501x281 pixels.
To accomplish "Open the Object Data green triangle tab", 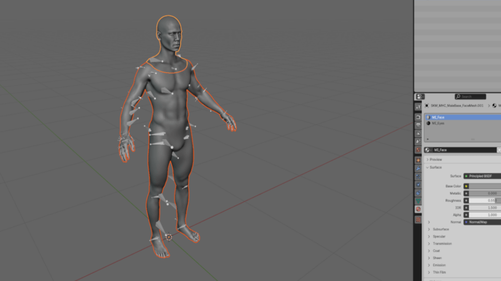I will [x=418, y=200].
